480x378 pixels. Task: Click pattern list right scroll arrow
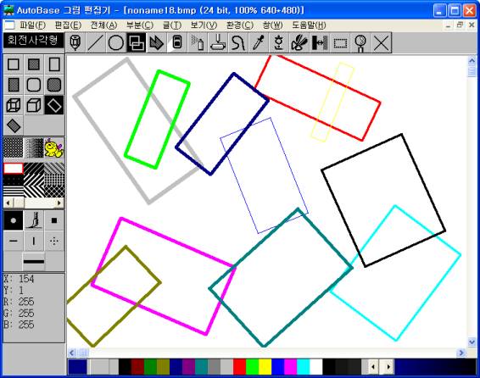[59, 203]
